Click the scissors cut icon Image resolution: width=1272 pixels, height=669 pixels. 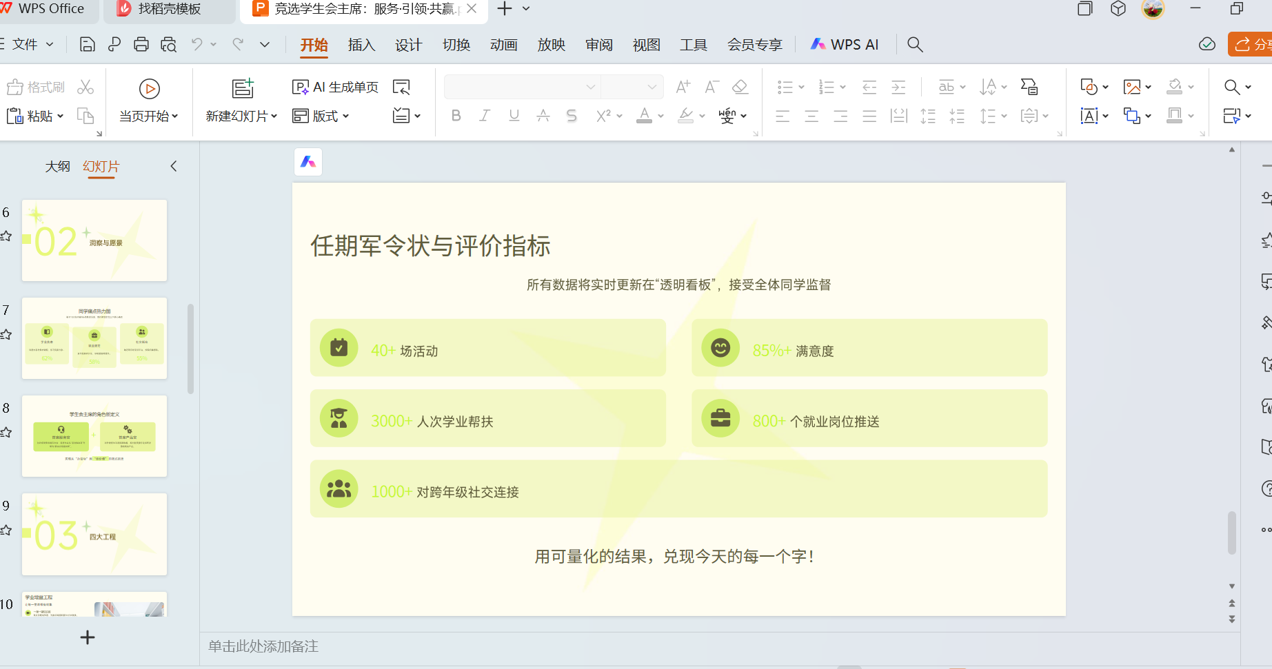(85, 86)
